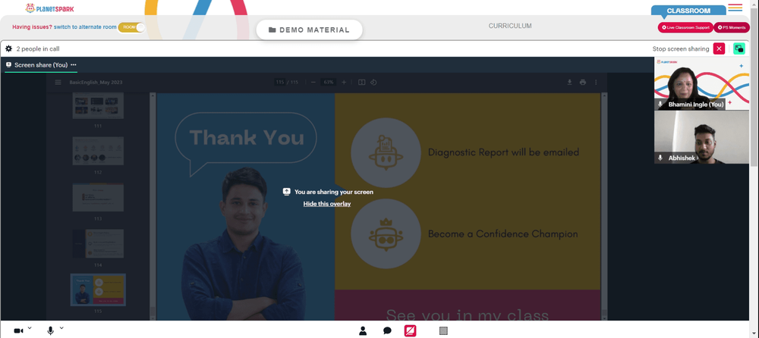Image resolution: width=759 pixels, height=338 pixels.
Task: Select Abhishek's video tile
Action: [701, 137]
